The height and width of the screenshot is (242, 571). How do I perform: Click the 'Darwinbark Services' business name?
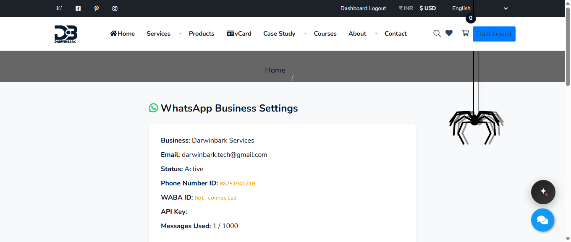tap(223, 141)
